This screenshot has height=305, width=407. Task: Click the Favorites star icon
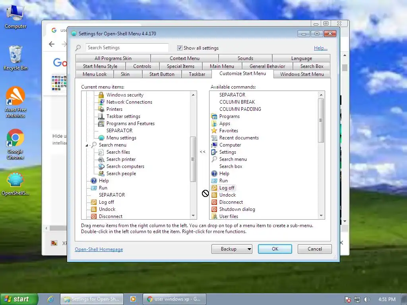214,130
